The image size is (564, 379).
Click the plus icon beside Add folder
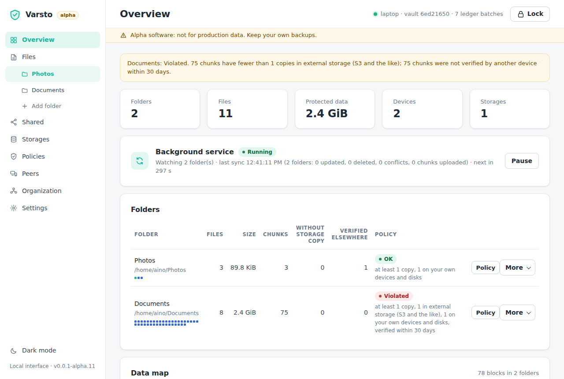click(x=25, y=106)
